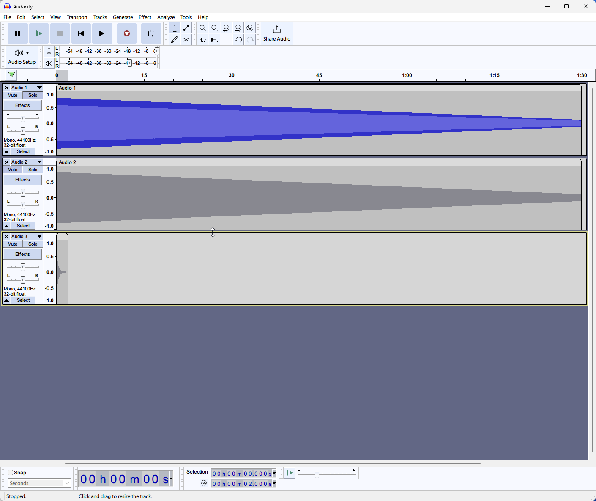596x501 pixels.
Task: Open the Analyze menu
Action: (166, 17)
